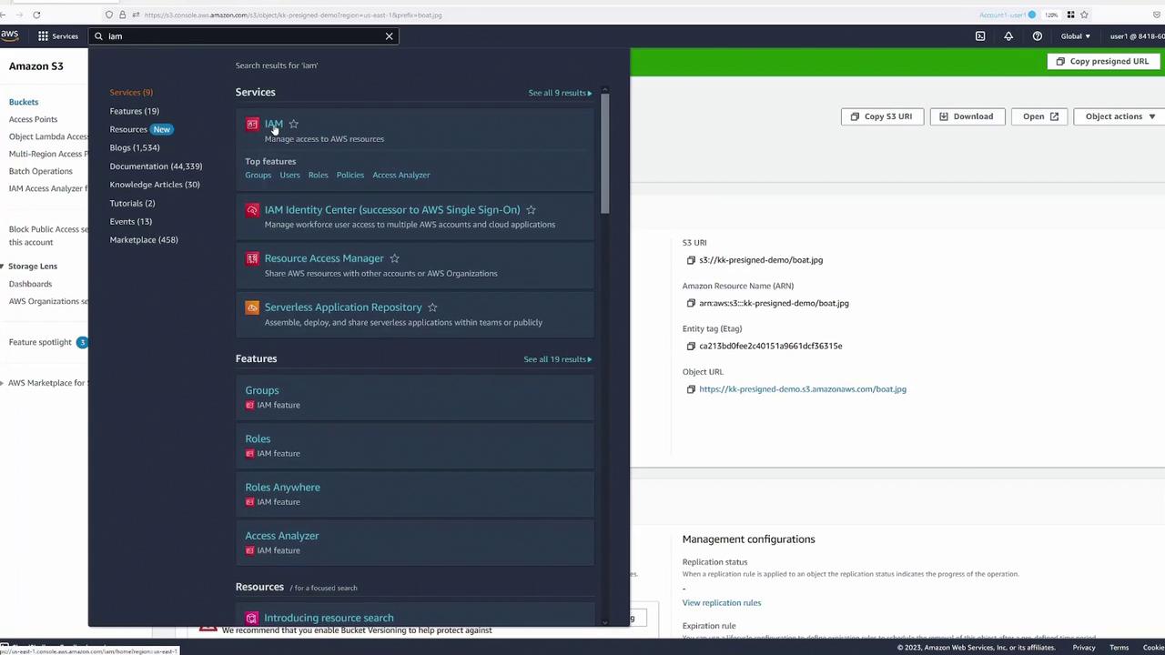Filter results by Knowledge Articles (30)
The width and height of the screenshot is (1165, 655).
[x=155, y=185]
